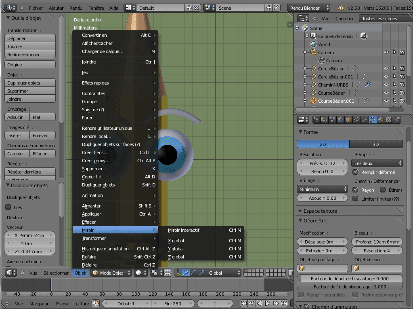Image resolution: width=413 pixels, height=309 pixels.
Task: Toggle the Rayon checkbox
Action: (356, 189)
